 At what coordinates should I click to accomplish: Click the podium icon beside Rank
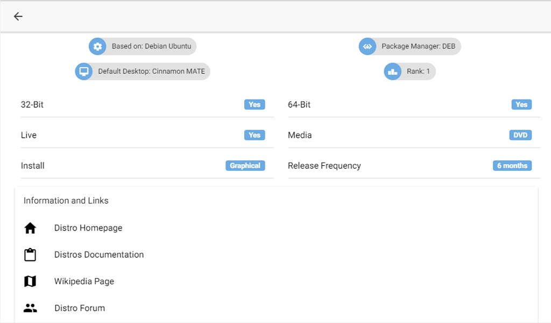[393, 72]
